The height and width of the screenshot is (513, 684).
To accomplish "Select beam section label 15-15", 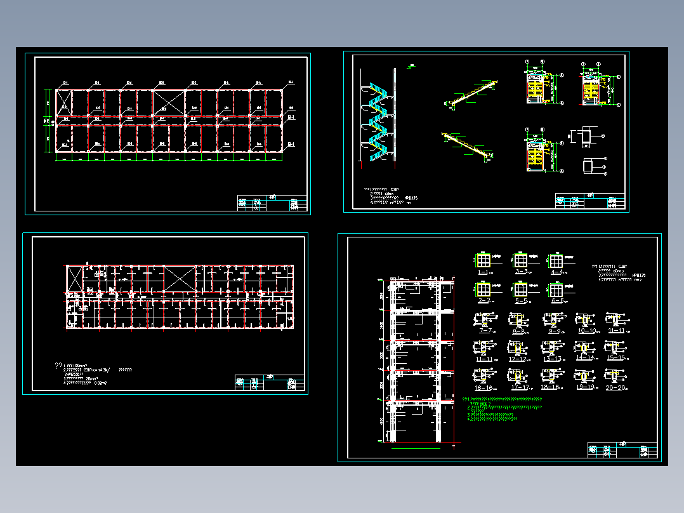I will pyautogui.click(x=617, y=358).
